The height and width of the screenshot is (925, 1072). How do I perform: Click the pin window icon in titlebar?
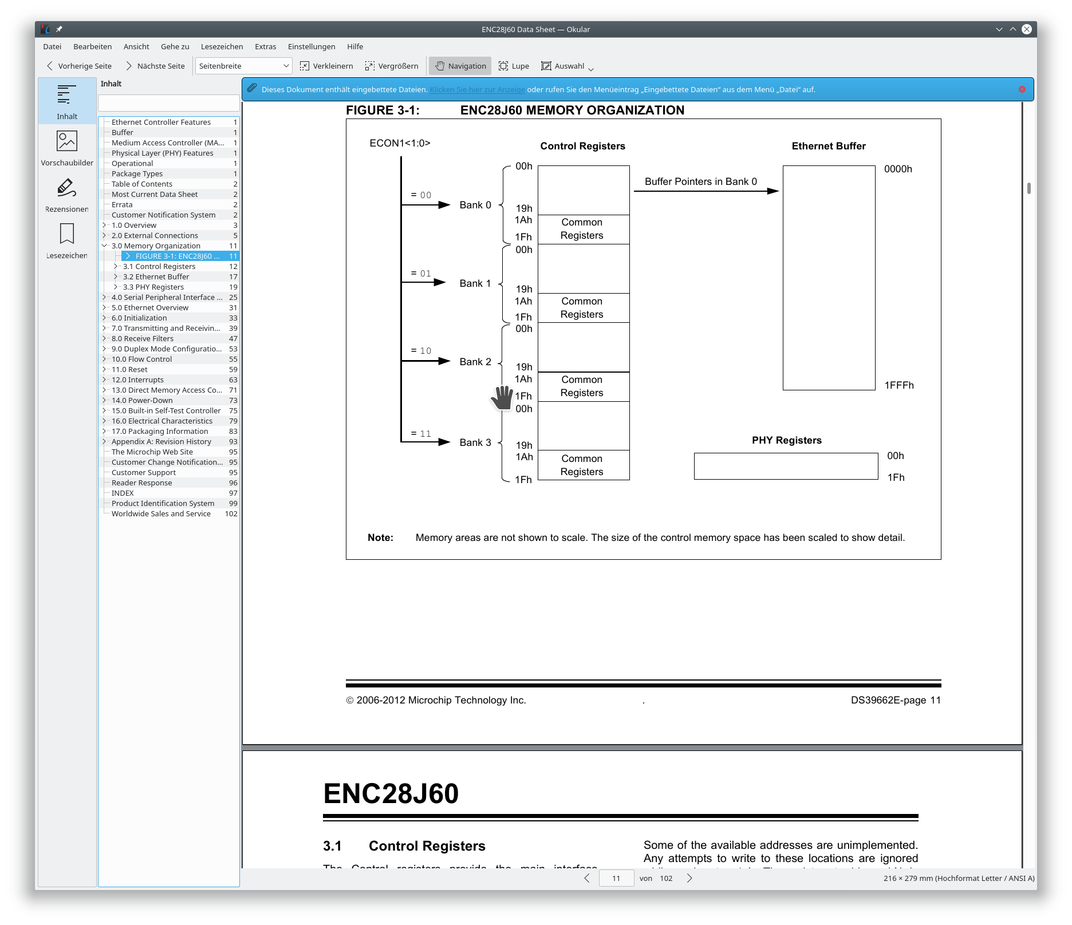coord(59,29)
